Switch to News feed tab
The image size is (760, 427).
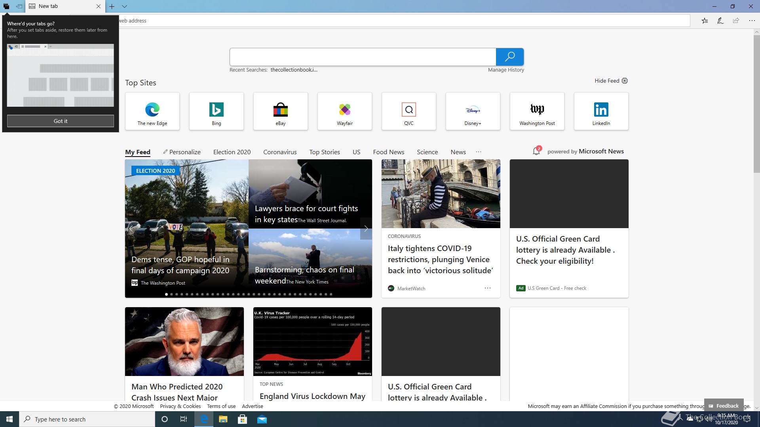click(458, 152)
